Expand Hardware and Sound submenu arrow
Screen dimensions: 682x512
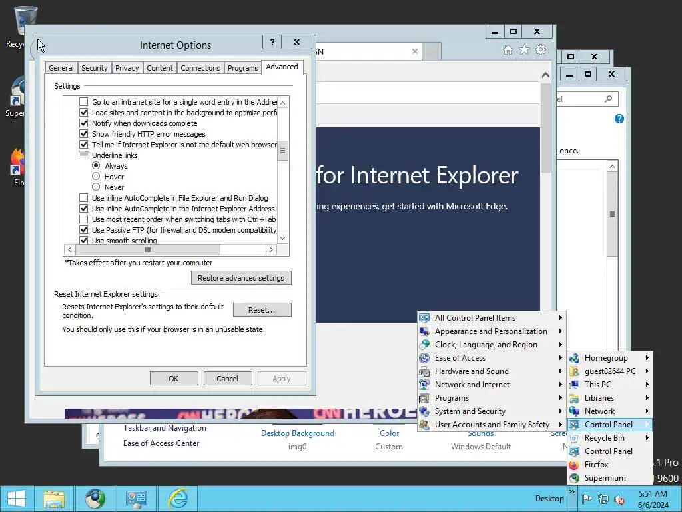point(561,371)
